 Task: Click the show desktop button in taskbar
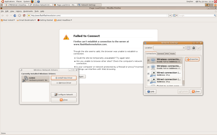(1, 5)
